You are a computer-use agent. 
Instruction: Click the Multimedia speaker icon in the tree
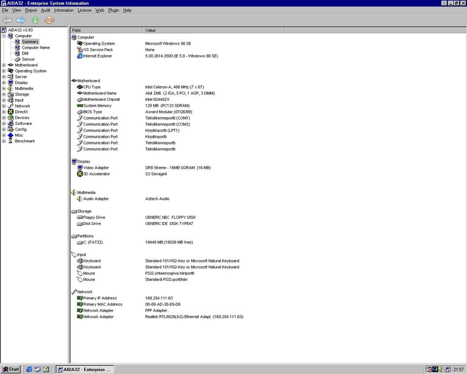click(10, 88)
